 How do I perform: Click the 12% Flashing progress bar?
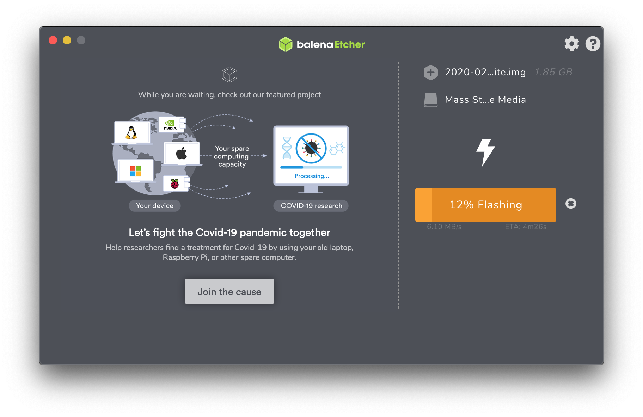pyautogui.click(x=485, y=205)
